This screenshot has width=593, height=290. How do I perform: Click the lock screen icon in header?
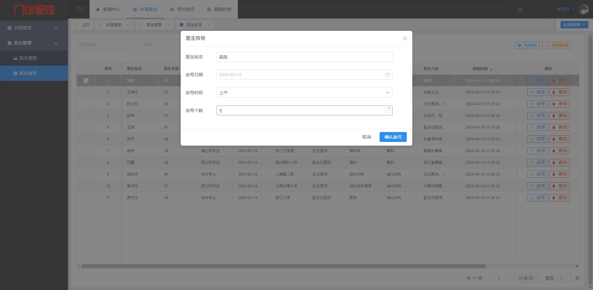pos(520,9)
